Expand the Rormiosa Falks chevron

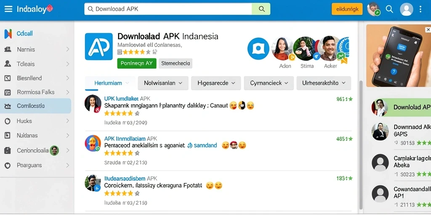coord(68,92)
